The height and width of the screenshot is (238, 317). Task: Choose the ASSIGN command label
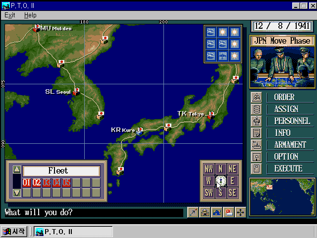286,109
